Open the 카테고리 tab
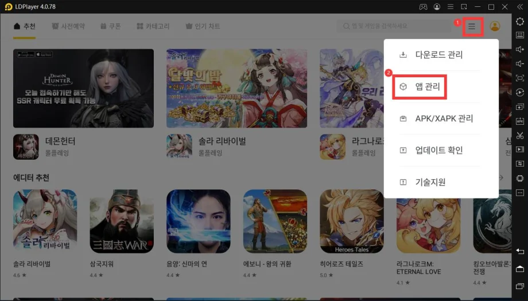This screenshot has width=528, height=301. [x=153, y=26]
